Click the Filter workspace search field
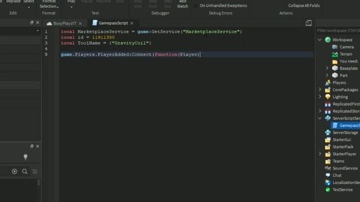Screen dimensions: 360x202 (x=338, y=30)
